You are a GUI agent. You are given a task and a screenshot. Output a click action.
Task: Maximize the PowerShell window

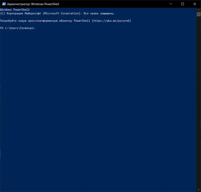pos(182,4)
